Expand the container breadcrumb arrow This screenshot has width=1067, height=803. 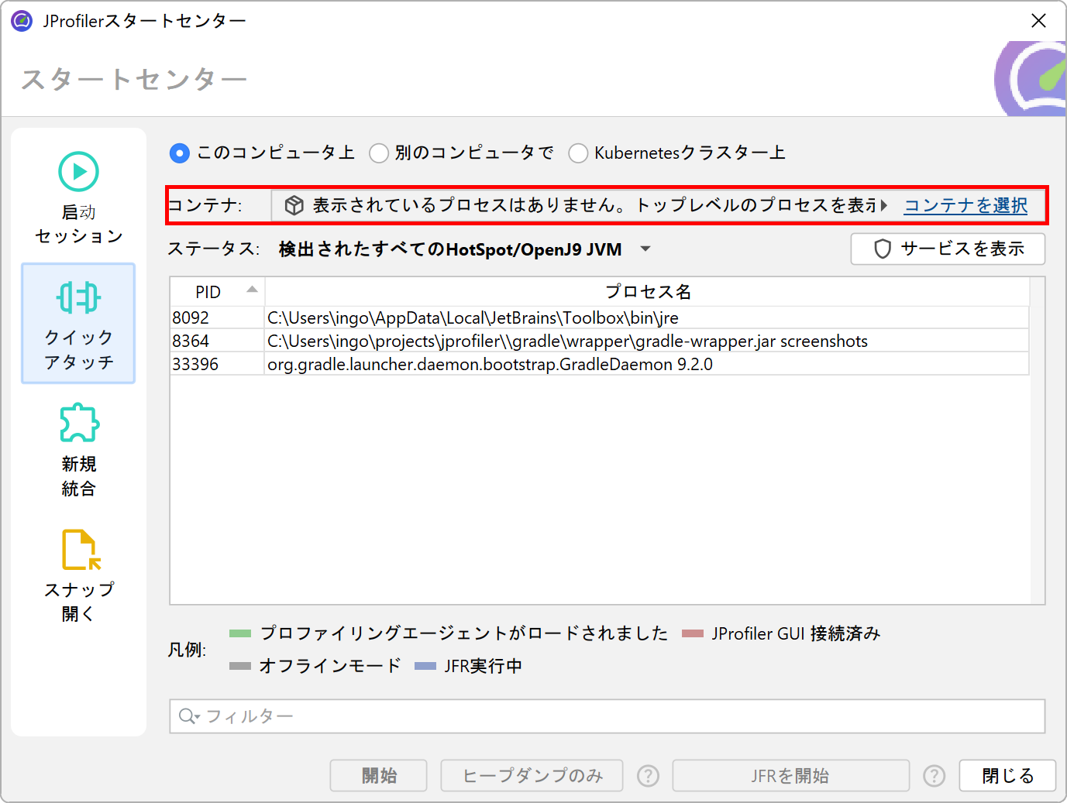click(883, 205)
